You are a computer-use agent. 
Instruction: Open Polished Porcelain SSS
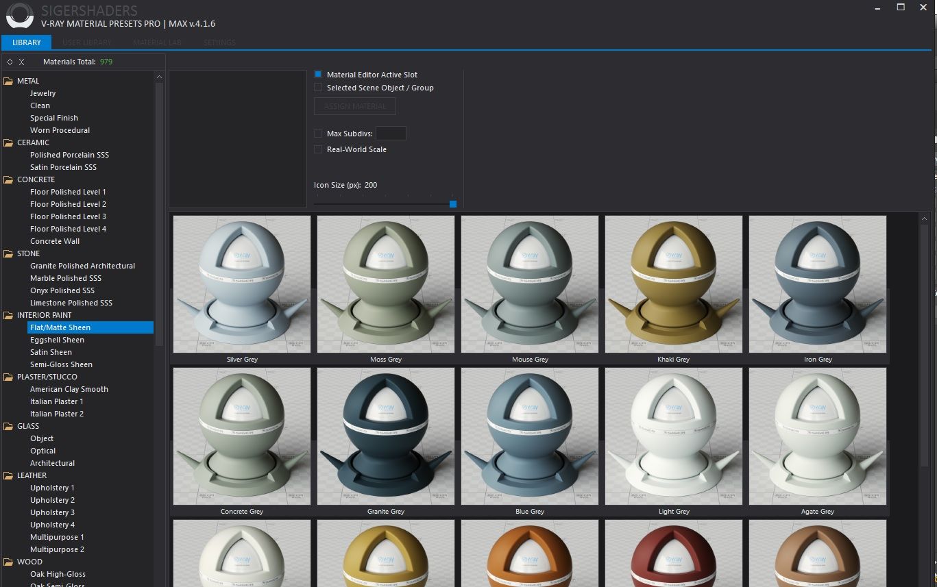[x=69, y=155]
